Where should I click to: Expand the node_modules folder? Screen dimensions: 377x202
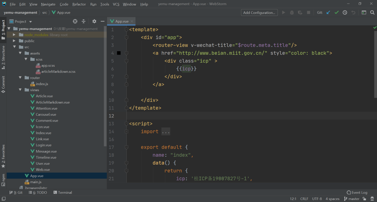click(14, 35)
